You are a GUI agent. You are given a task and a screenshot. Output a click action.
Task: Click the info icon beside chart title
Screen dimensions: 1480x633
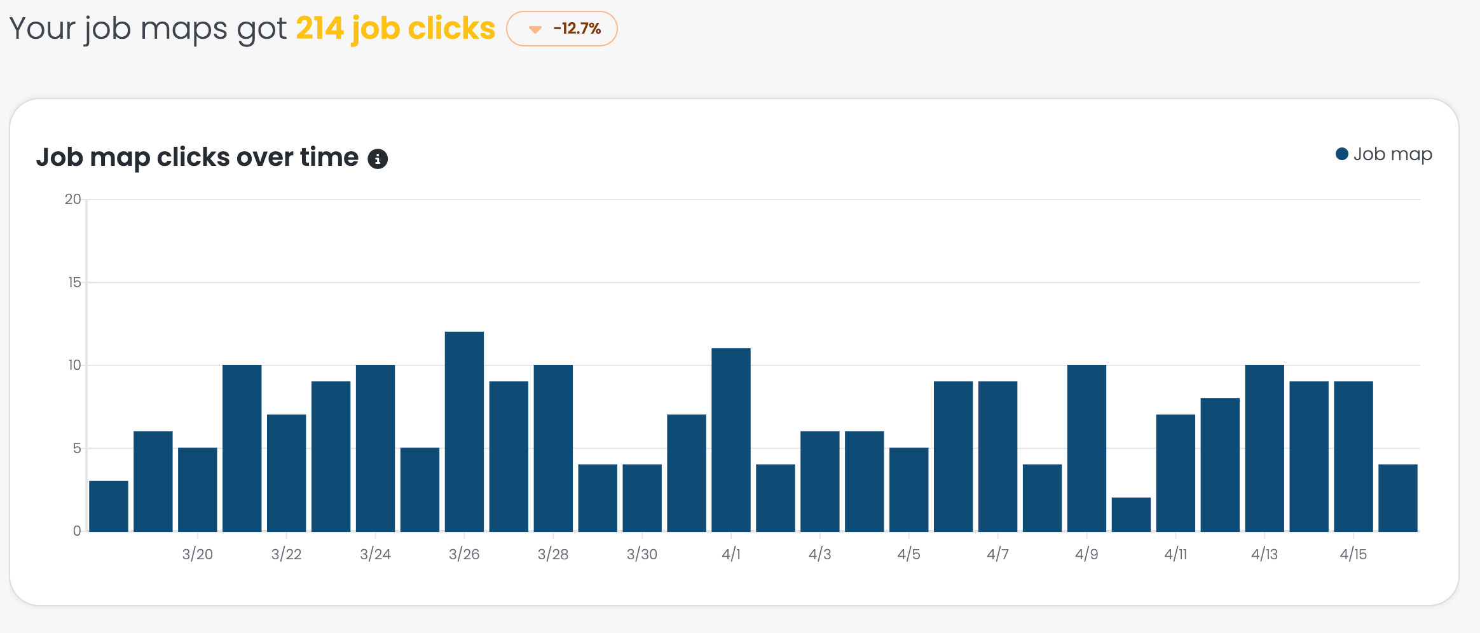[378, 158]
